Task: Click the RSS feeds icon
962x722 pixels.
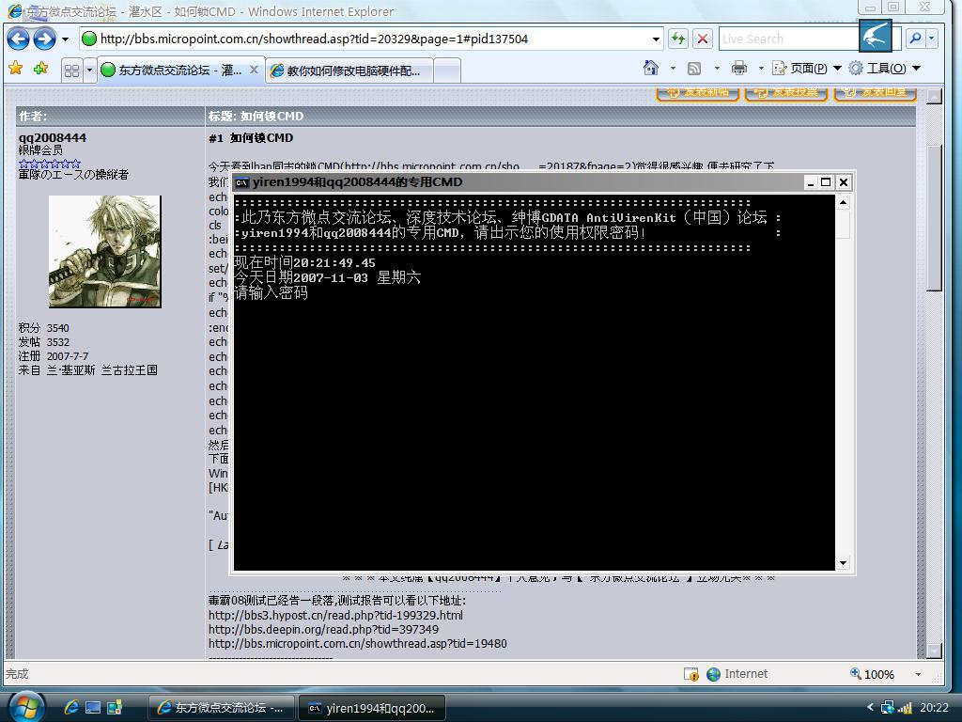Action: coord(694,69)
